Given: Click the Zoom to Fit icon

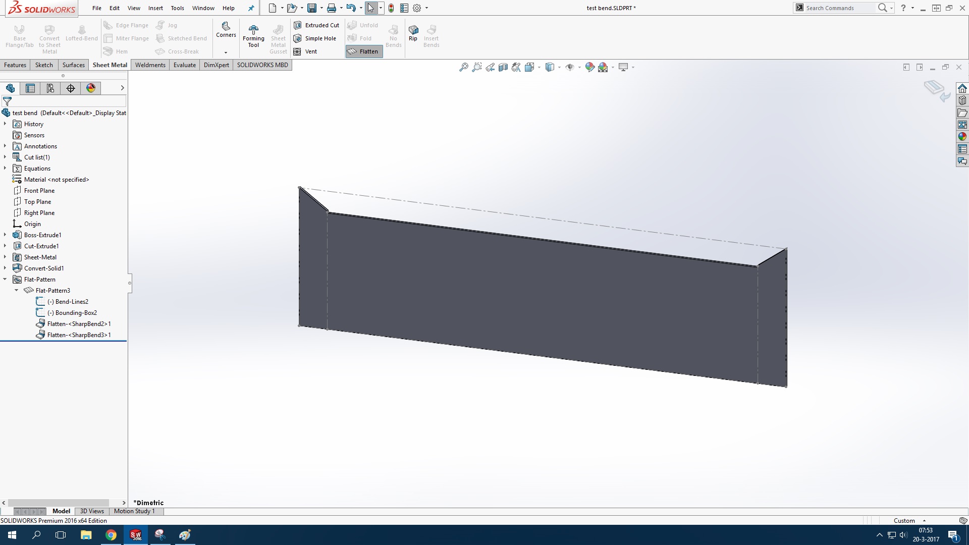Looking at the screenshot, I should click(x=463, y=67).
